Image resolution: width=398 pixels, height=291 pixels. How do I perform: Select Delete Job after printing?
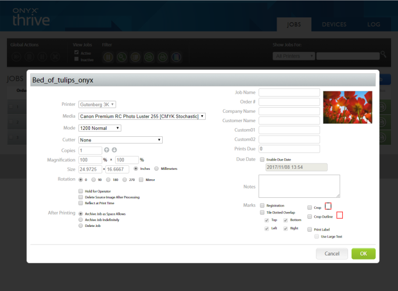click(80, 226)
